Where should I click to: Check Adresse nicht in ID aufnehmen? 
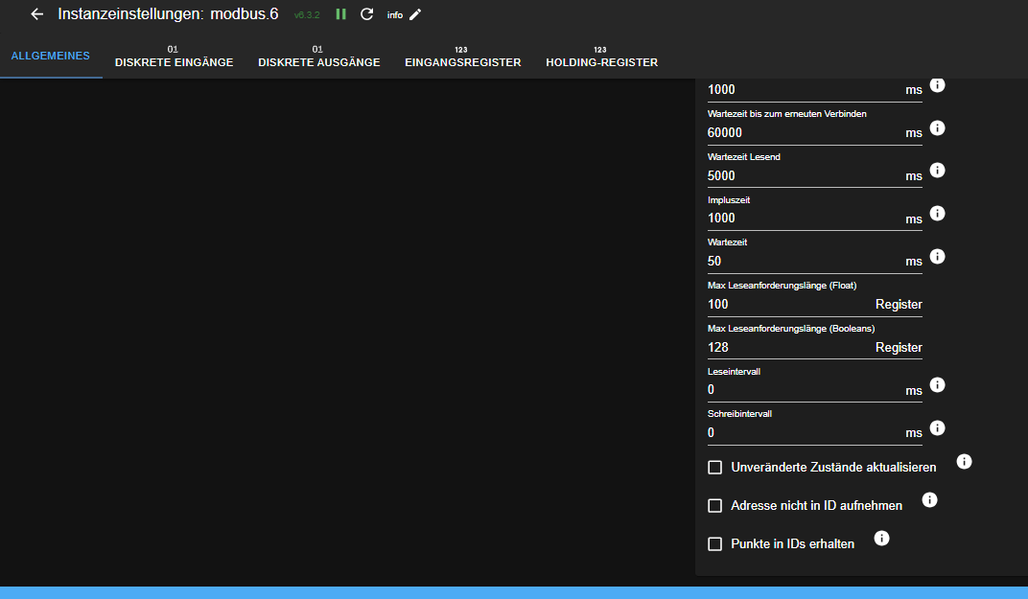click(714, 505)
